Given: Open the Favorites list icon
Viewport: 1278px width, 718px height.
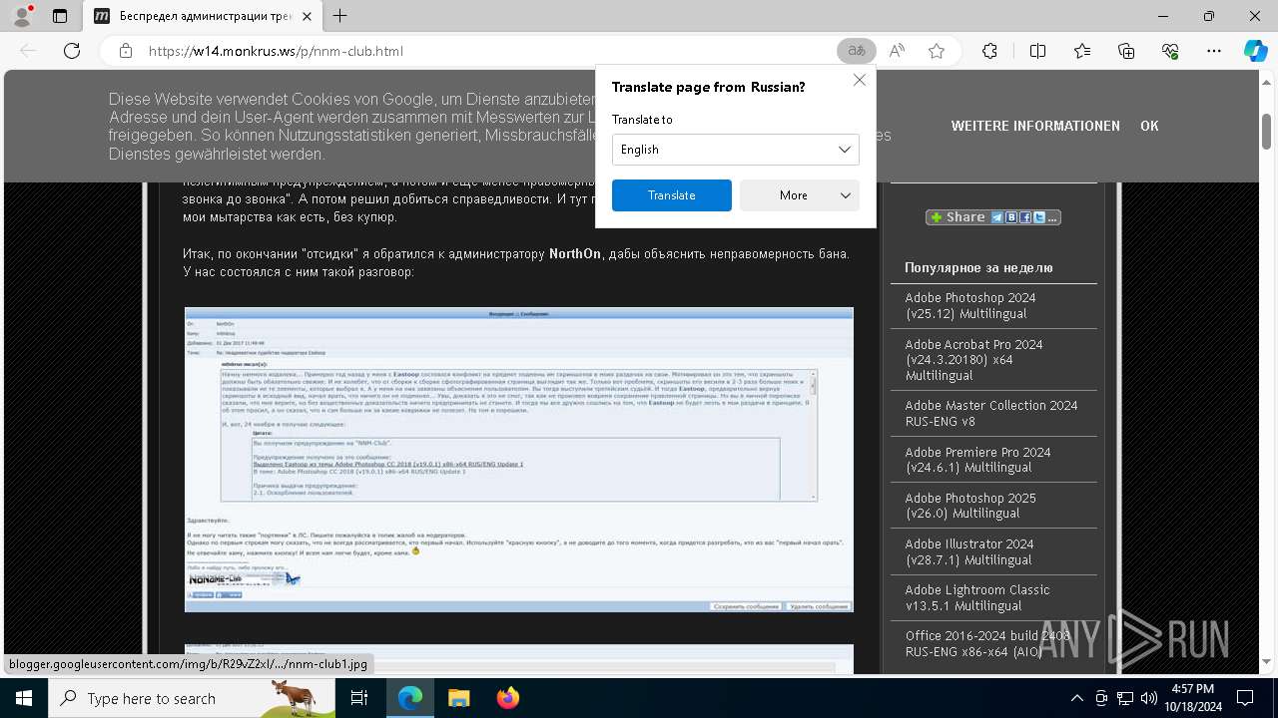Looking at the screenshot, I should [x=1082, y=51].
